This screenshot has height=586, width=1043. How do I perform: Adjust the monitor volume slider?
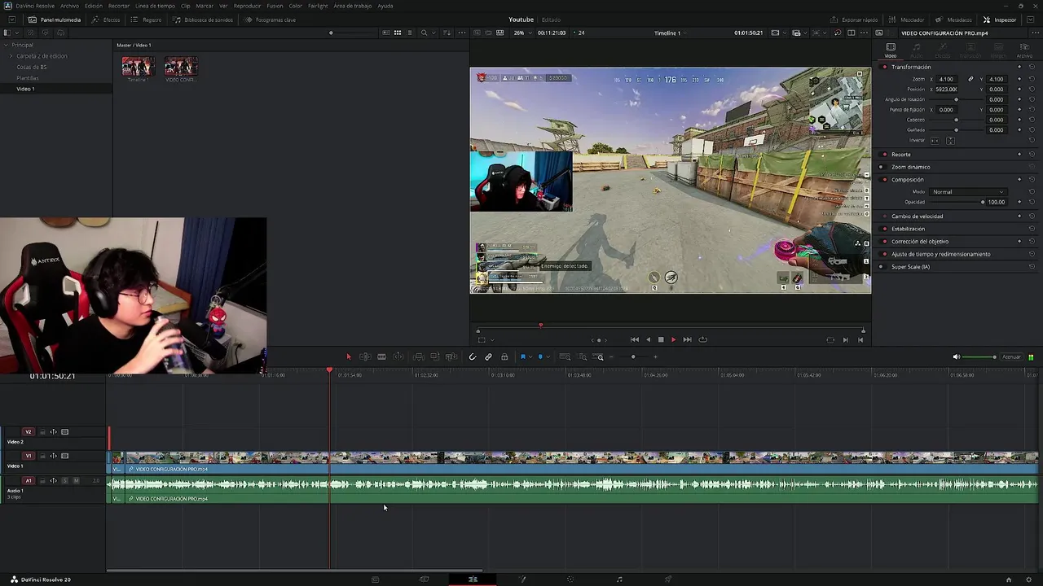979,356
